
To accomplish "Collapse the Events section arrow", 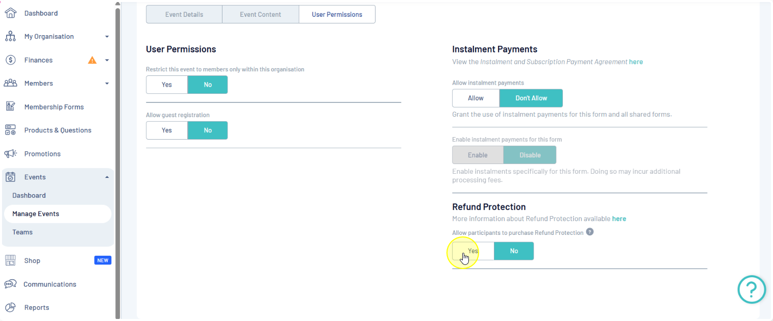I will (x=107, y=177).
